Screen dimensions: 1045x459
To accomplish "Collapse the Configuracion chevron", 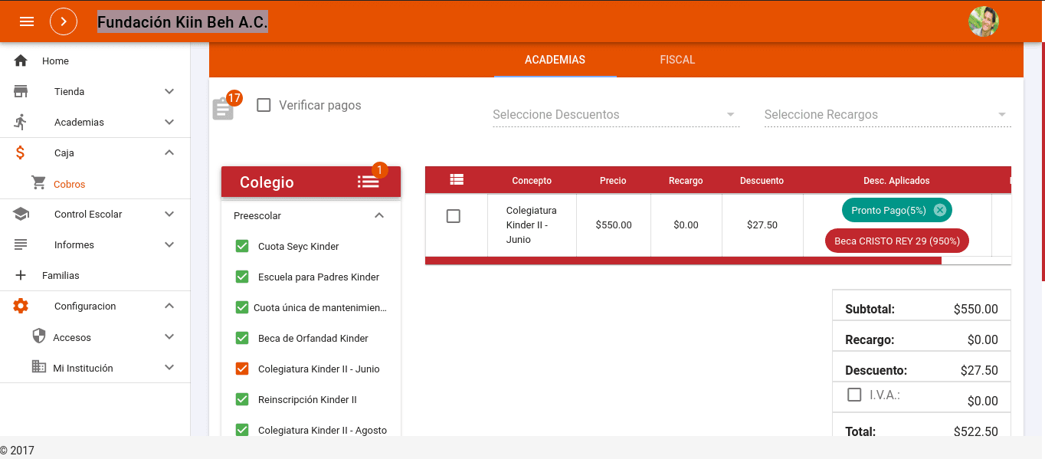I will (x=169, y=306).
